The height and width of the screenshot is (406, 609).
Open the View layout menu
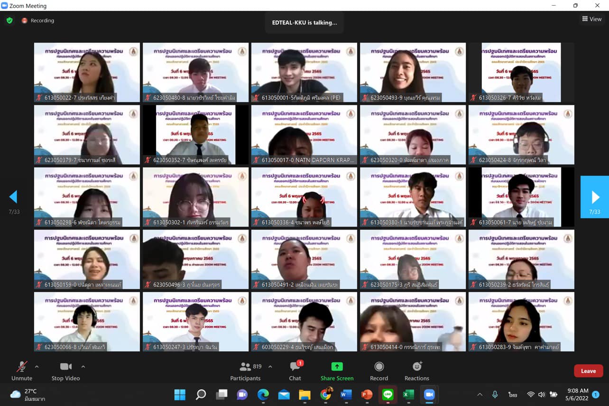592,19
